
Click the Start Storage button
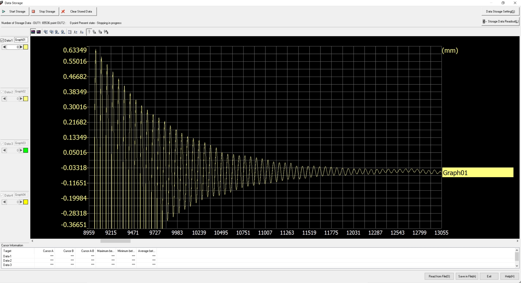[x=14, y=11]
